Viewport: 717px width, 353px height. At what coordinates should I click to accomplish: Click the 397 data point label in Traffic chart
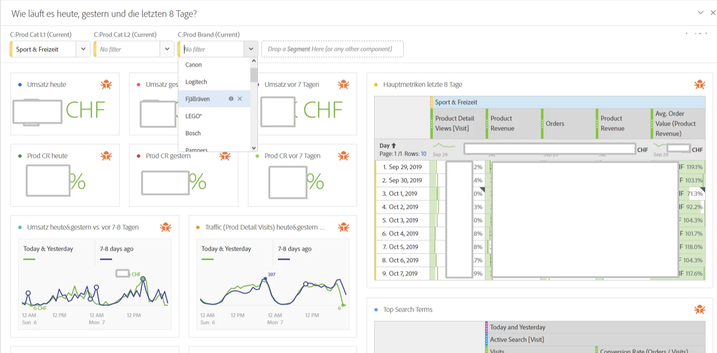click(271, 275)
